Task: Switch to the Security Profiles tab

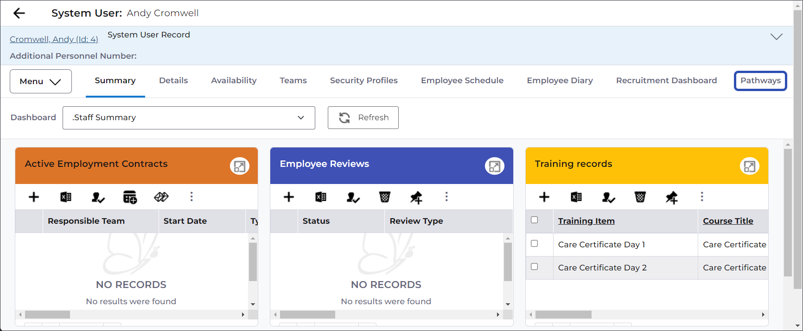Action: [x=364, y=80]
